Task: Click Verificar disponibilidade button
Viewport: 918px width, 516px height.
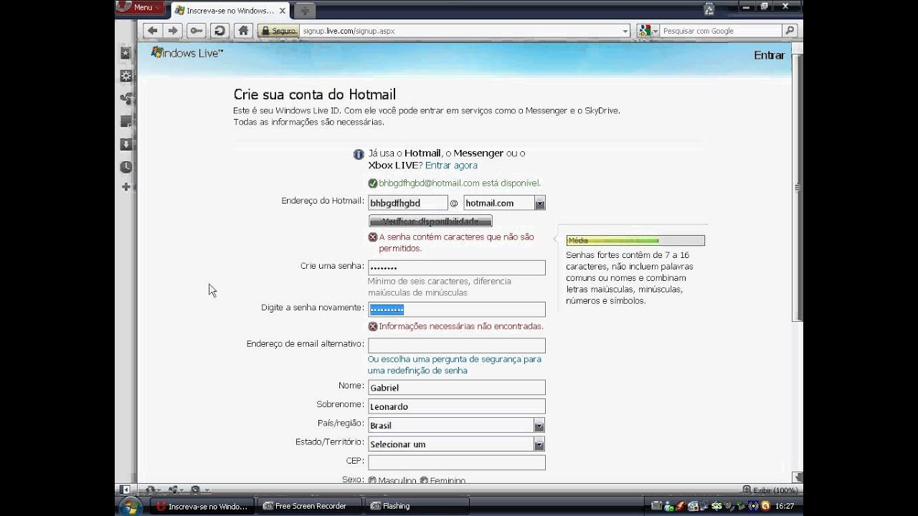Action: [x=430, y=221]
